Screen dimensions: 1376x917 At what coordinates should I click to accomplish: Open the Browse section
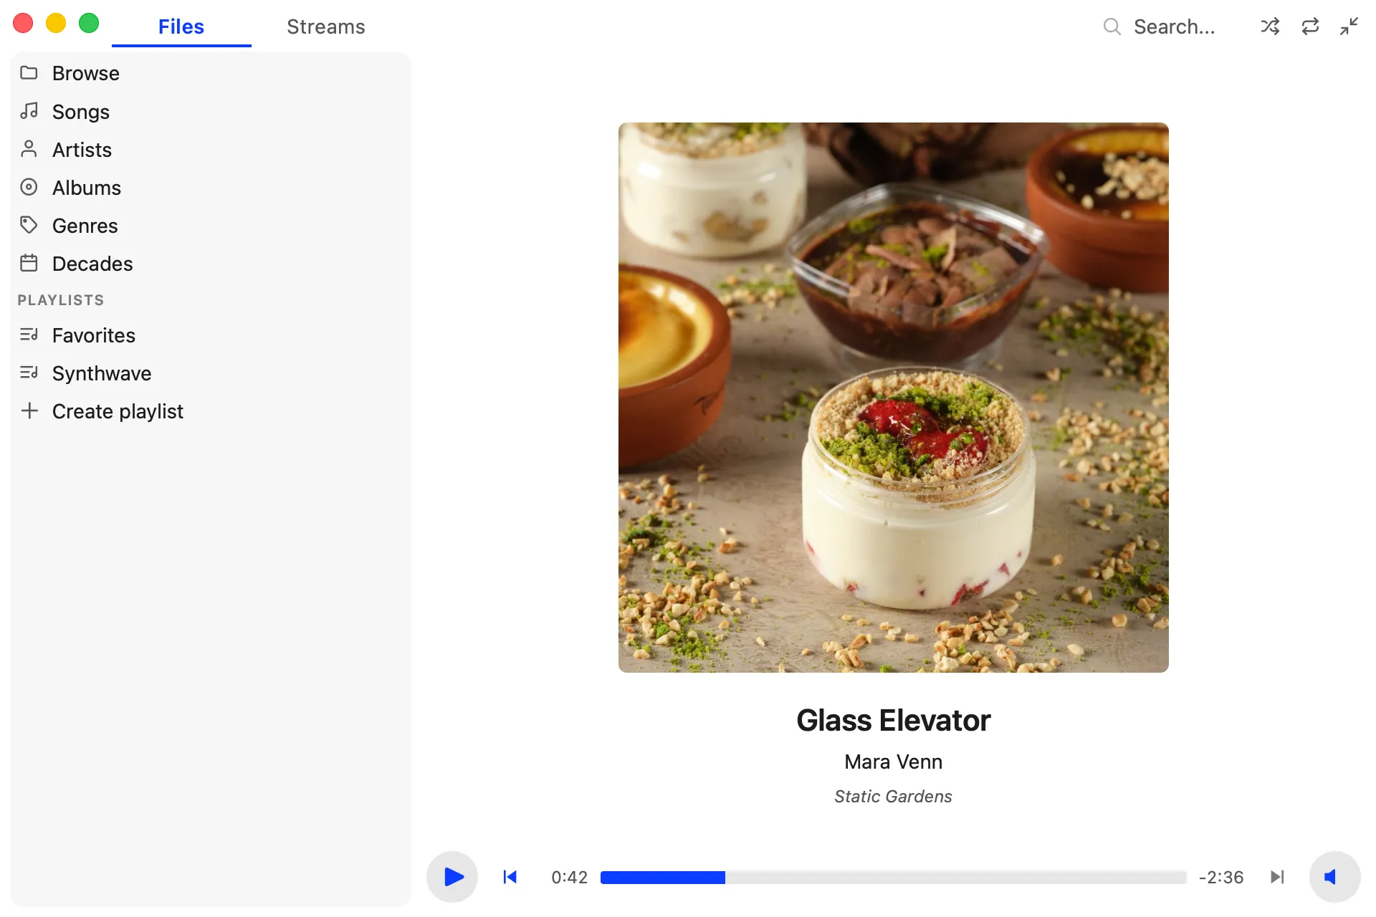211,73
